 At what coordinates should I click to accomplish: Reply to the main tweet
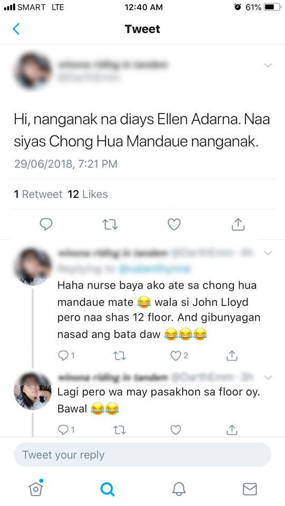tap(46, 224)
